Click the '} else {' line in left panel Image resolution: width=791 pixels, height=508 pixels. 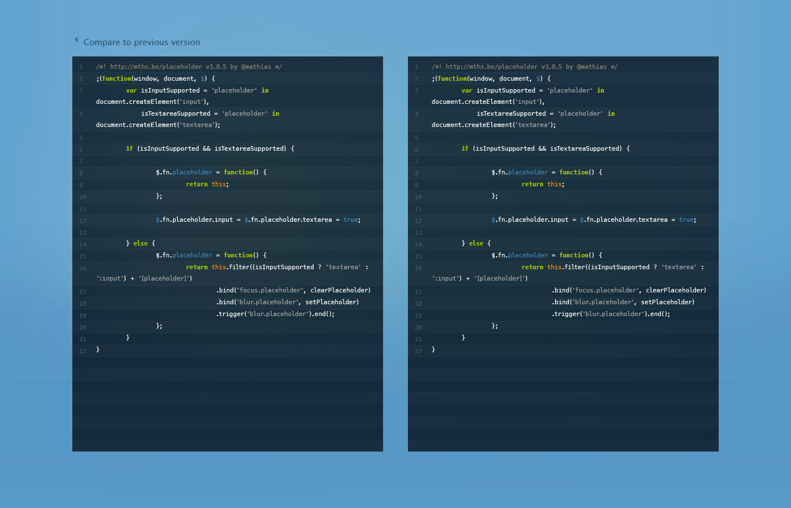click(x=141, y=243)
